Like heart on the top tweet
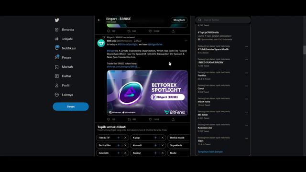The width and height of the screenshot is (306, 172). (x=150, y=31)
